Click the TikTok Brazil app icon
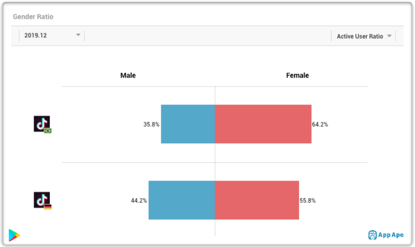This screenshot has width=415, height=247. pos(42,123)
